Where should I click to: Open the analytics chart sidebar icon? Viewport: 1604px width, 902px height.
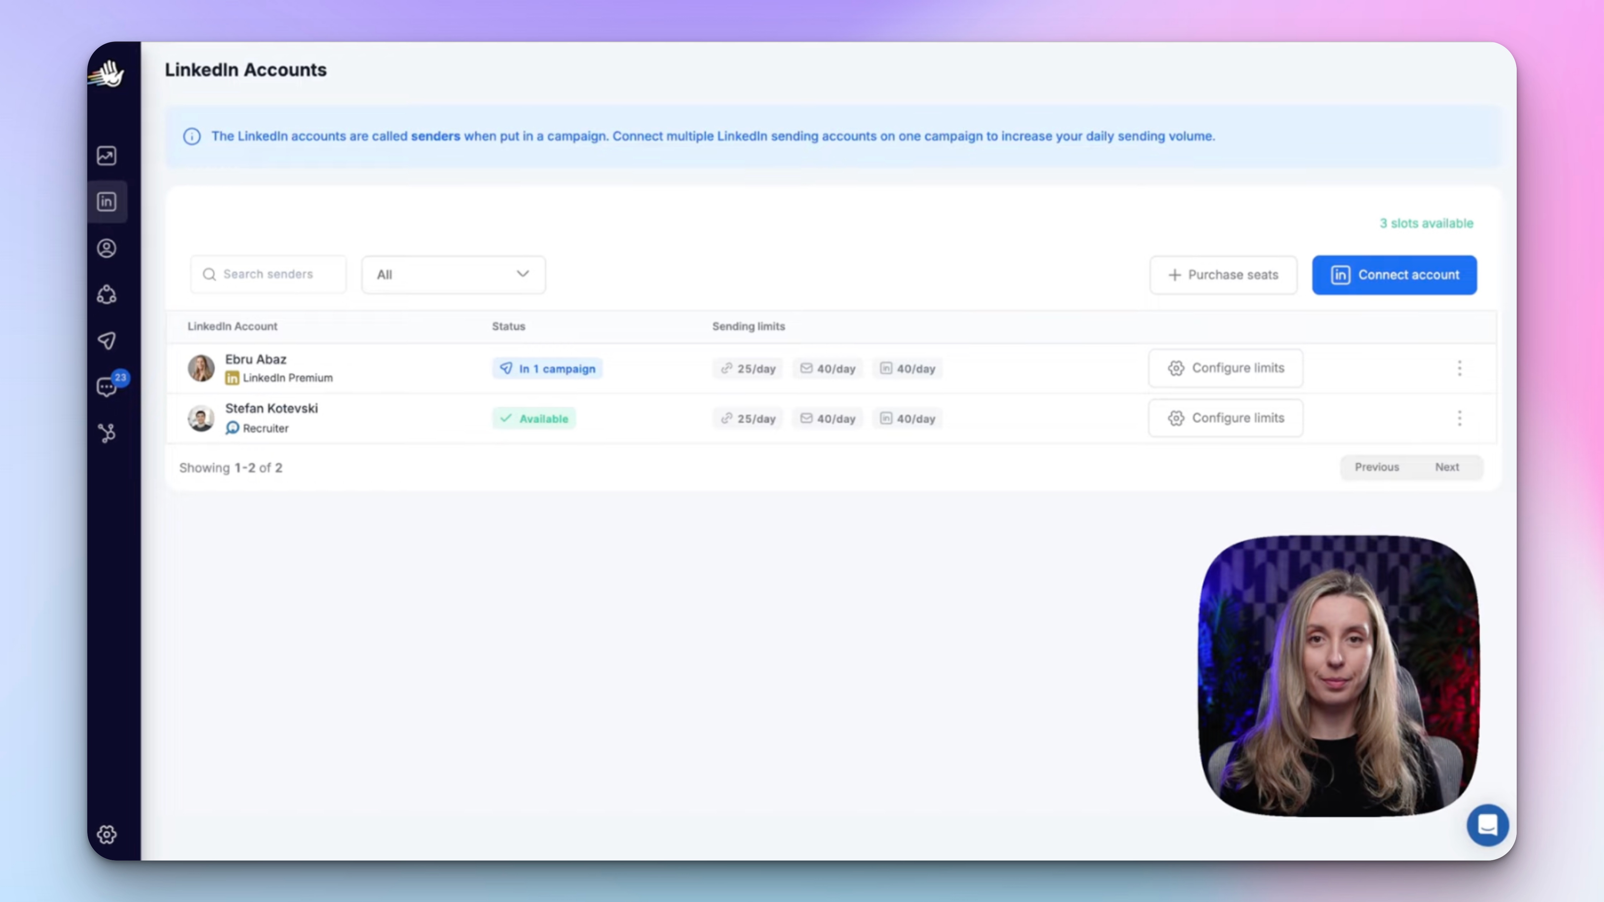coord(107,156)
